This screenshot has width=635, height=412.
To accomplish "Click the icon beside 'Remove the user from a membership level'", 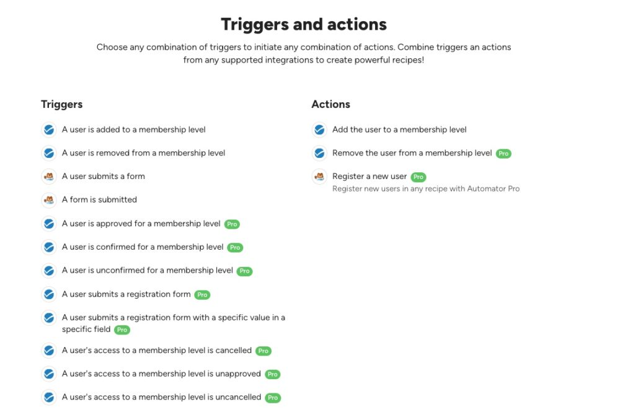I will point(319,154).
